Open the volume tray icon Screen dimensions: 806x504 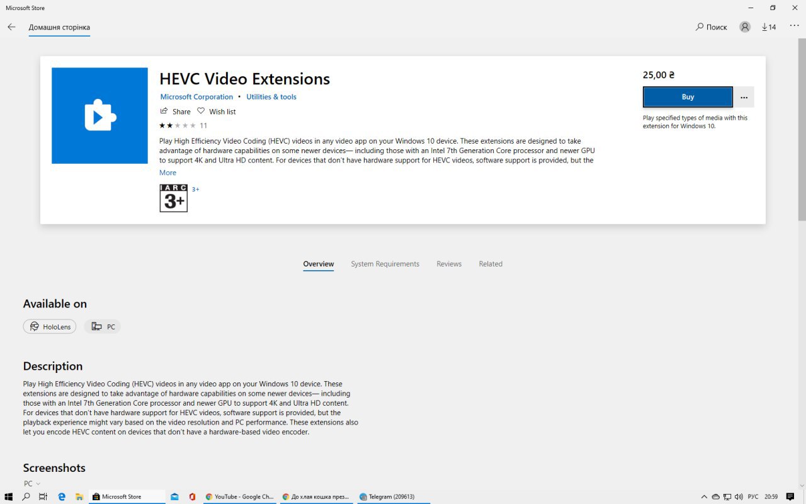(x=739, y=496)
